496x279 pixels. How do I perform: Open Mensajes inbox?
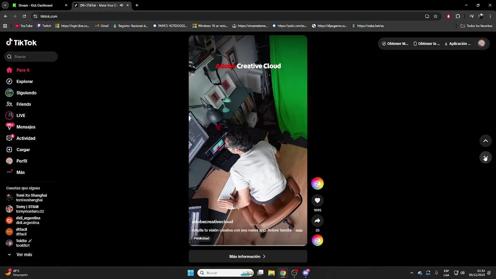pyautogui.click(x=21, y=127)
